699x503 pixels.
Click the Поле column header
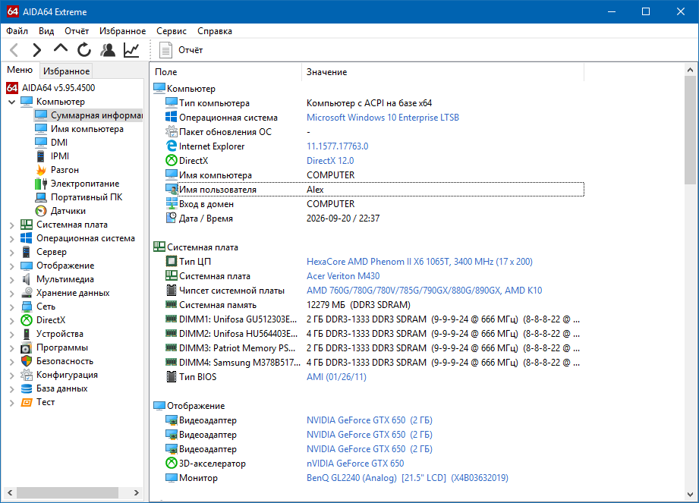tap(226, 72)
